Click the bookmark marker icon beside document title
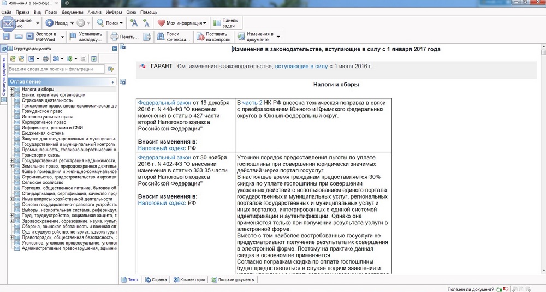The height and width of the screenshot is (292, 546). [122, 46]
